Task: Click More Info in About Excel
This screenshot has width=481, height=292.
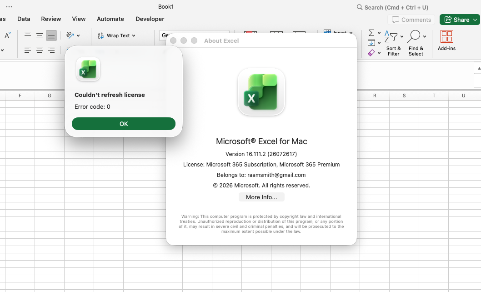Action: click(x=261, y=197)
